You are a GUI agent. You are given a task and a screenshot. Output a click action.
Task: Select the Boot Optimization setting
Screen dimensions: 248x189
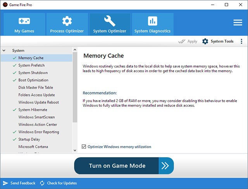(33, 80)
